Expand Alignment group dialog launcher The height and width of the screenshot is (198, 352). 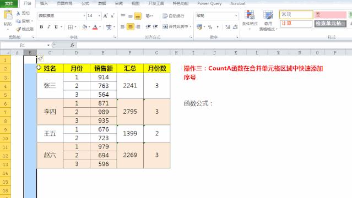click(191, 37)
